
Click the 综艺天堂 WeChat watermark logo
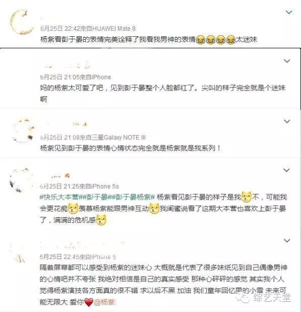click(x=264, y=298)
